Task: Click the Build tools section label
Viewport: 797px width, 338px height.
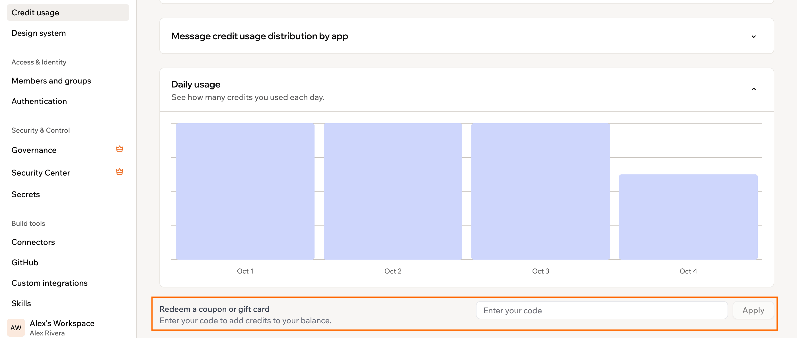Action: coord(28,224)
